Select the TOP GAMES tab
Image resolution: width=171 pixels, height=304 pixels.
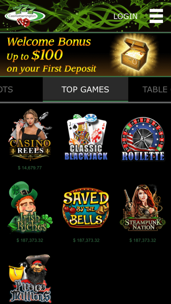click(x=85, y=89)
